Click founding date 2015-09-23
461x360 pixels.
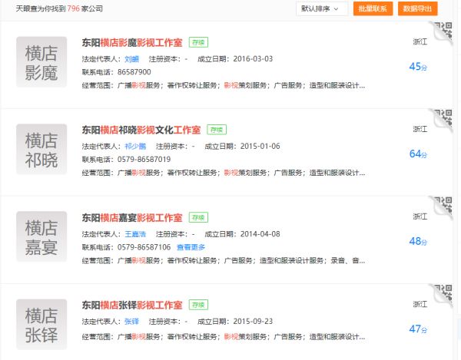pyautogui.click(x=253, y=322)
